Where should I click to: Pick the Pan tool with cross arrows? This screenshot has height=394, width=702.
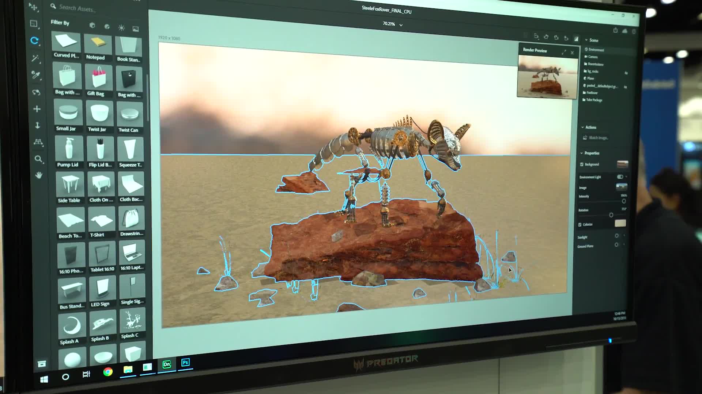pos(37,109)
